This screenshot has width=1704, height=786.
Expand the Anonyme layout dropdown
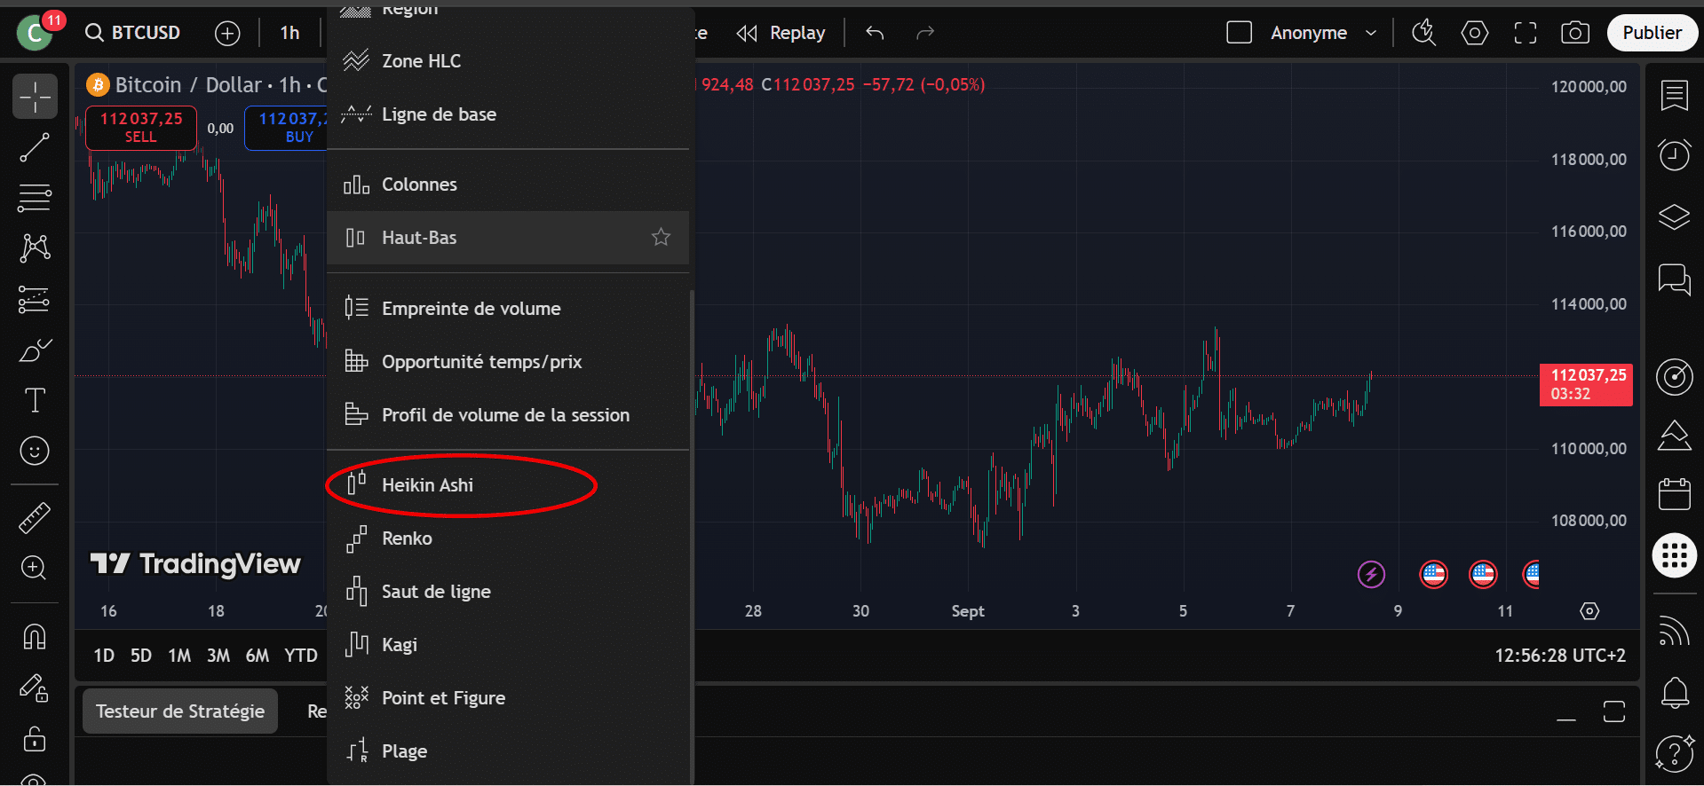[x=1370, y=34]
